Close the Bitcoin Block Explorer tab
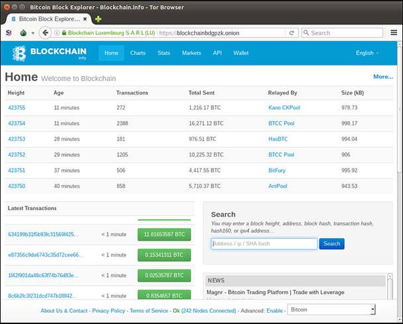 [x=85, y=19]
